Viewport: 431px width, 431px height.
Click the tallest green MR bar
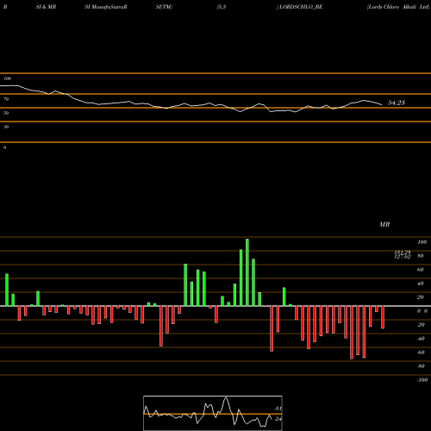click(247, 272)
